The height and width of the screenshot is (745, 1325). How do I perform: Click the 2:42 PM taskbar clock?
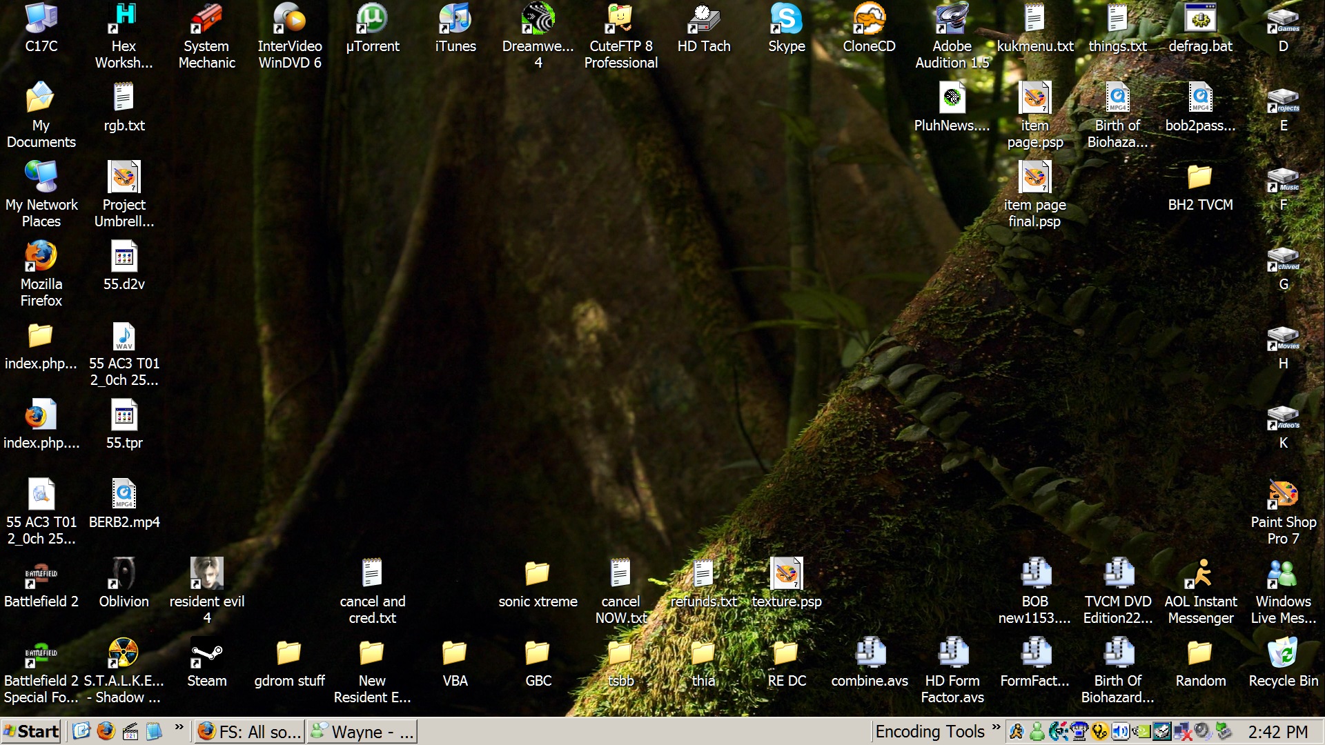1277,732
